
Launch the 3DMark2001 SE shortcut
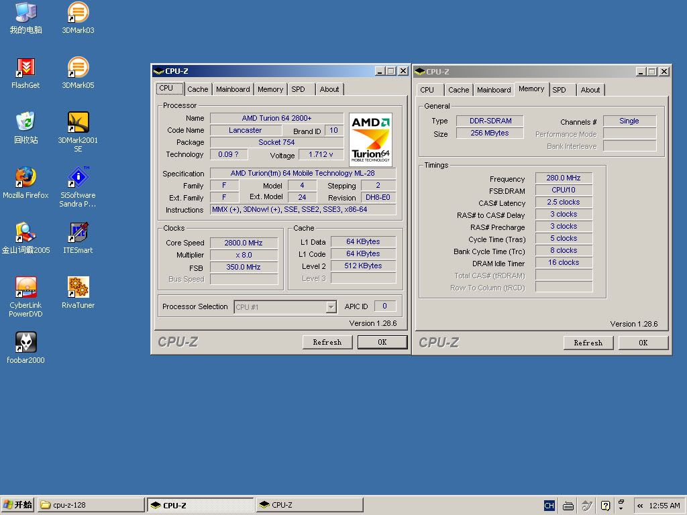[78, 132]
